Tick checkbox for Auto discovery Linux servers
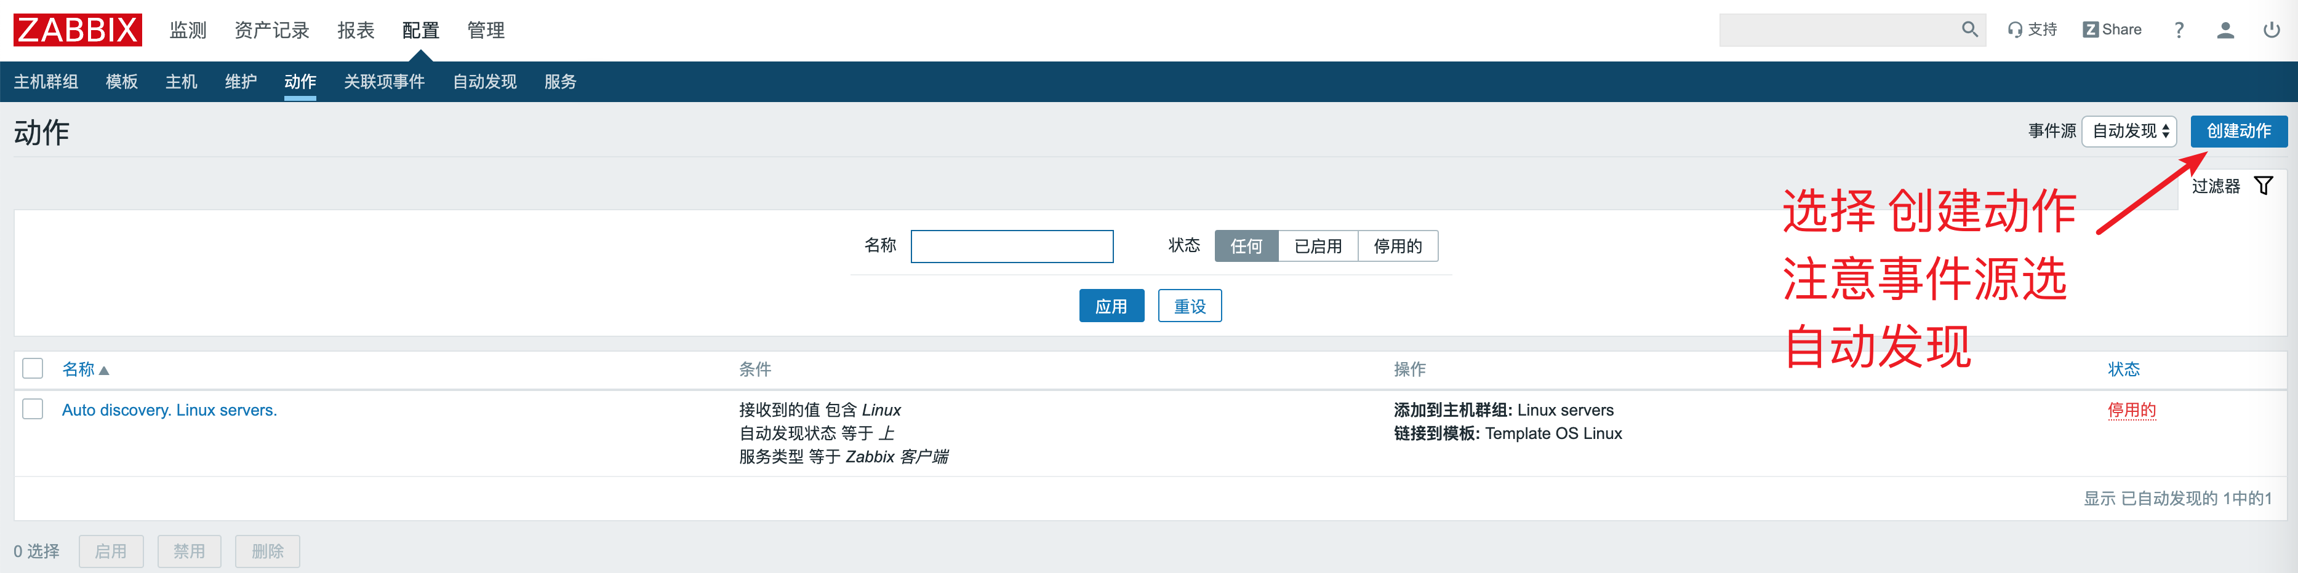Viewport: 2298px width, 573px height. click(33, 409)
